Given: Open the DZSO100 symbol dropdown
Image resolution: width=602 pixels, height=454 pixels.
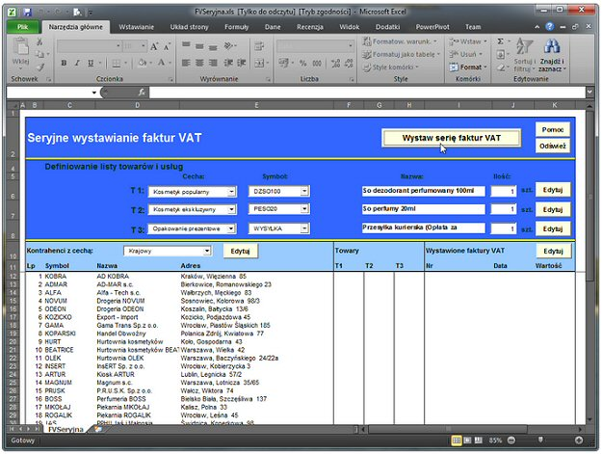Looking at the screenshot, I should point(304,192).
